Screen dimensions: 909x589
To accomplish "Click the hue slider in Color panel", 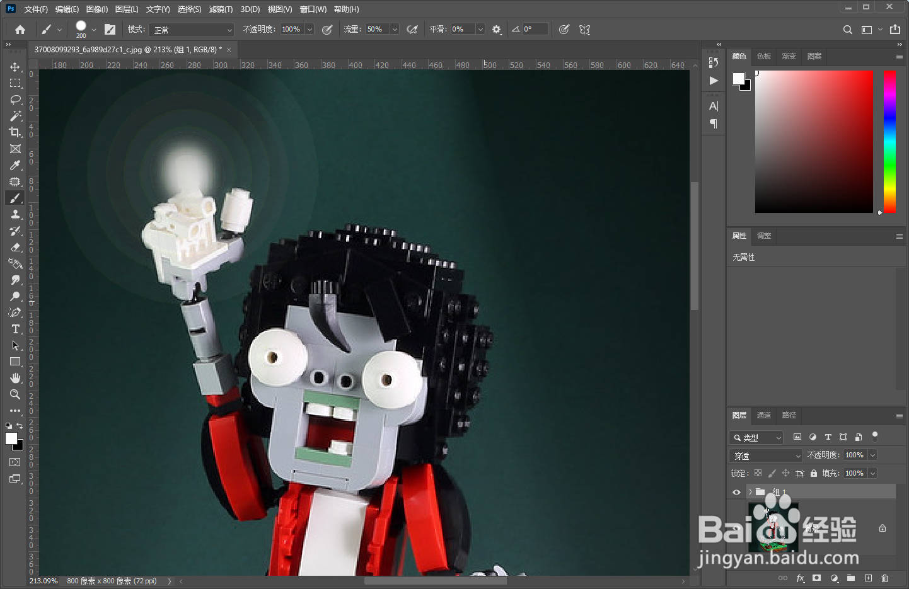I will [889, 141].
